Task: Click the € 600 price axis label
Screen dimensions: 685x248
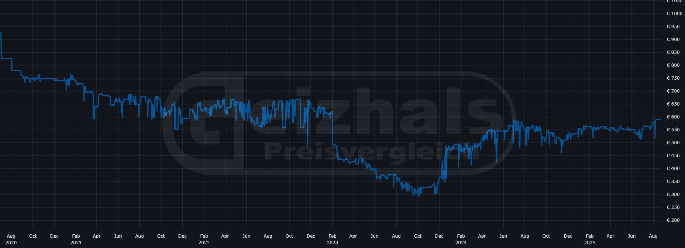Action: tap(673, 117)
